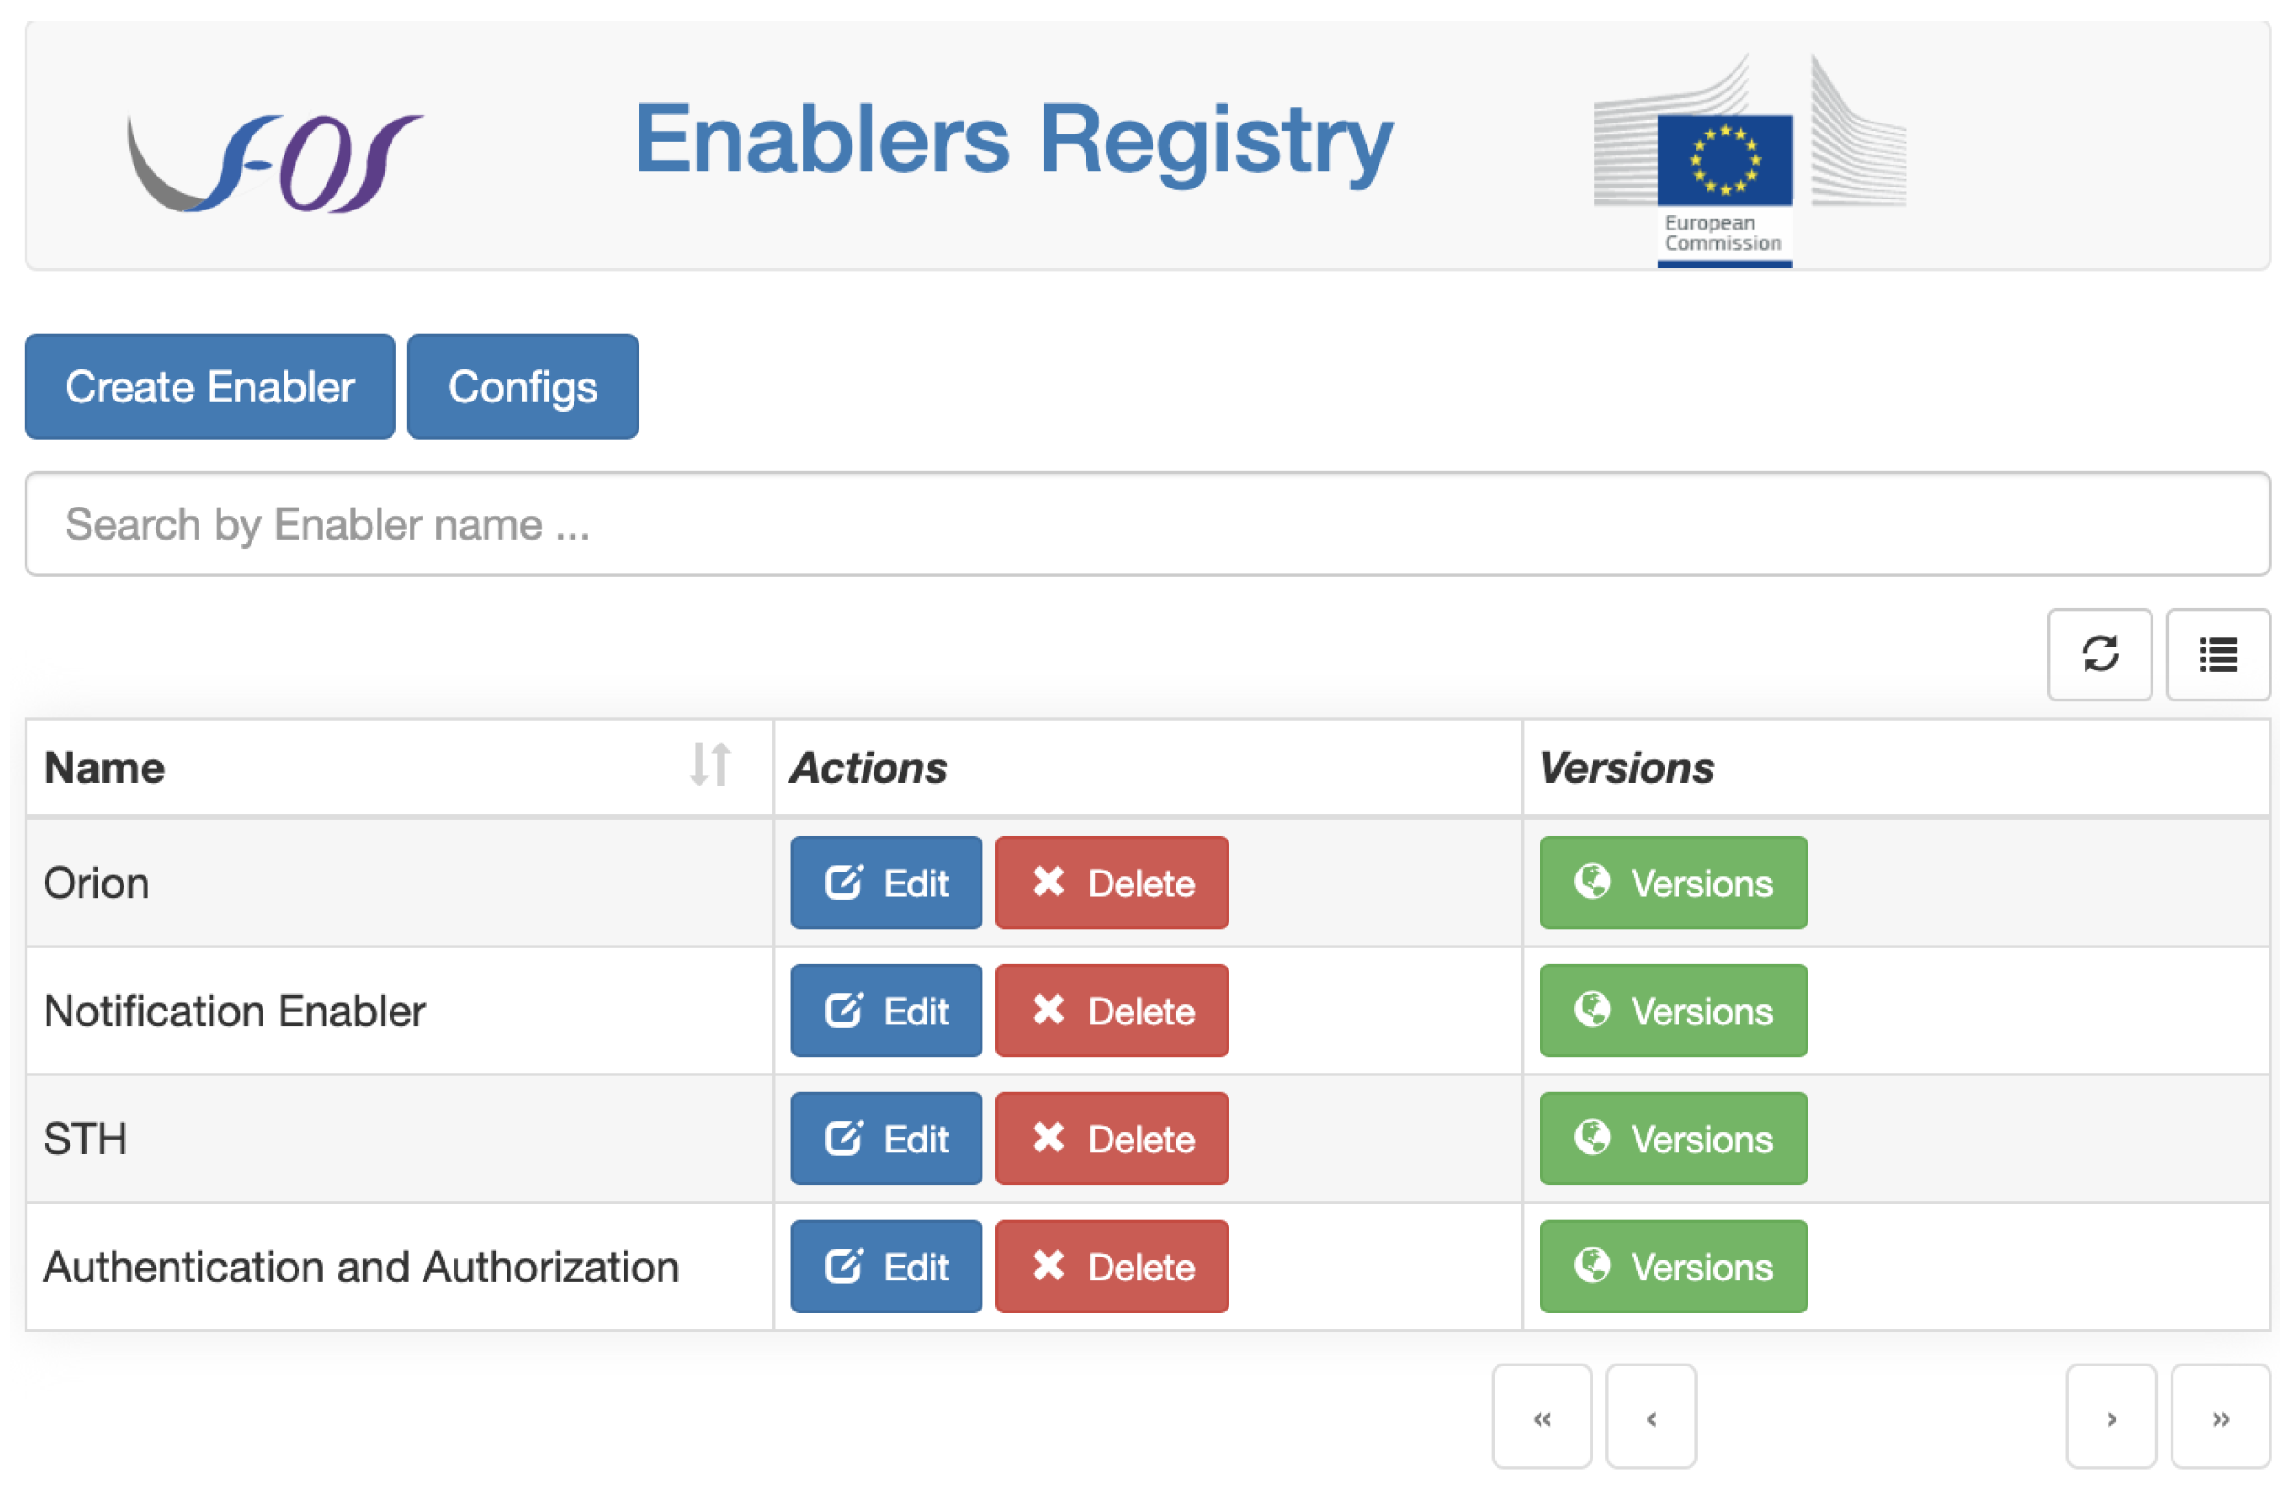
Task: Open the Configs page
Action: 522,387
